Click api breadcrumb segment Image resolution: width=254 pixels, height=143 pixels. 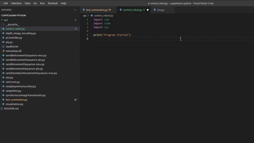pyautogui.click(x=85, y=15)
